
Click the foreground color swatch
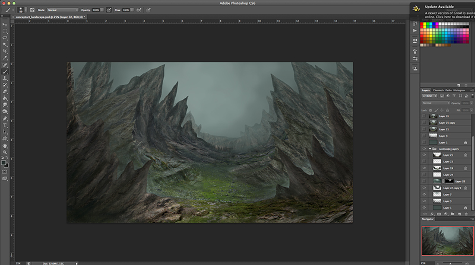point(4,161)
